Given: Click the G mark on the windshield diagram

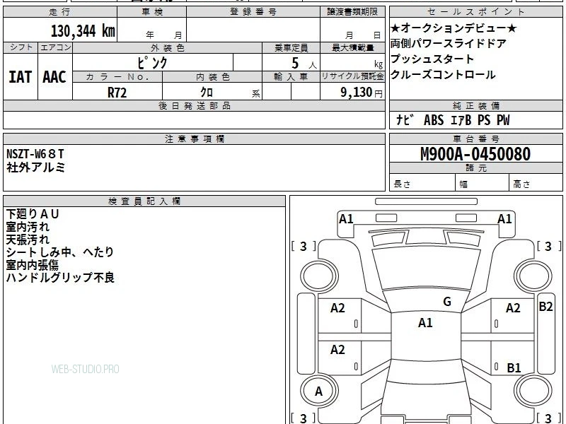Looking at the screenshot, I should 447,302.
